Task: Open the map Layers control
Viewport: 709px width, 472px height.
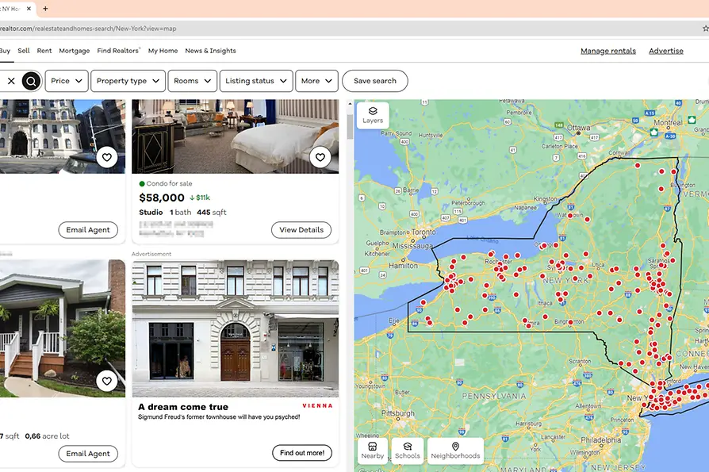Action: coord(373,115)
